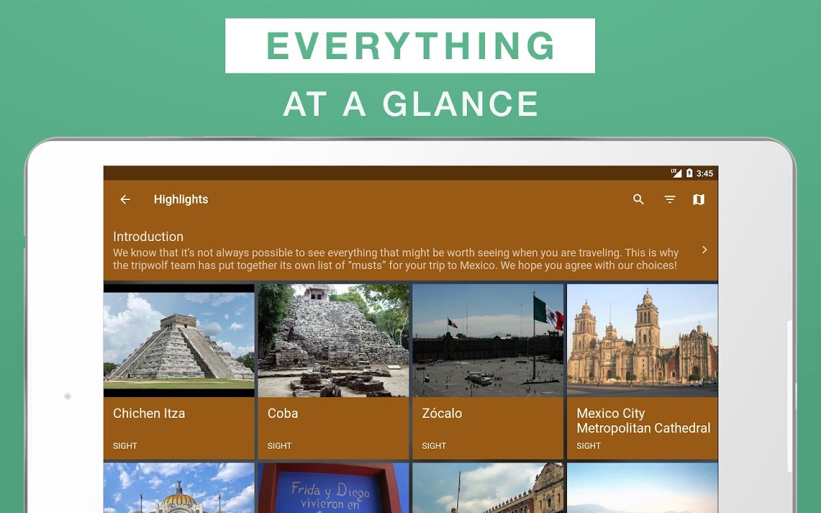Select the Chichen Itza title card
Image resolution: width=821 pixels, height=513 pixels.
[179, 428]
